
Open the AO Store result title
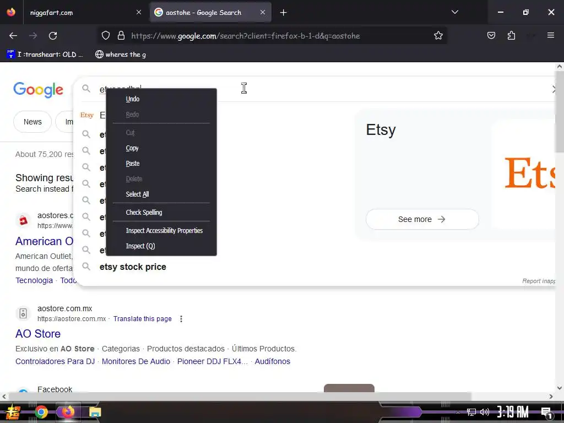[x=38, y=333]
